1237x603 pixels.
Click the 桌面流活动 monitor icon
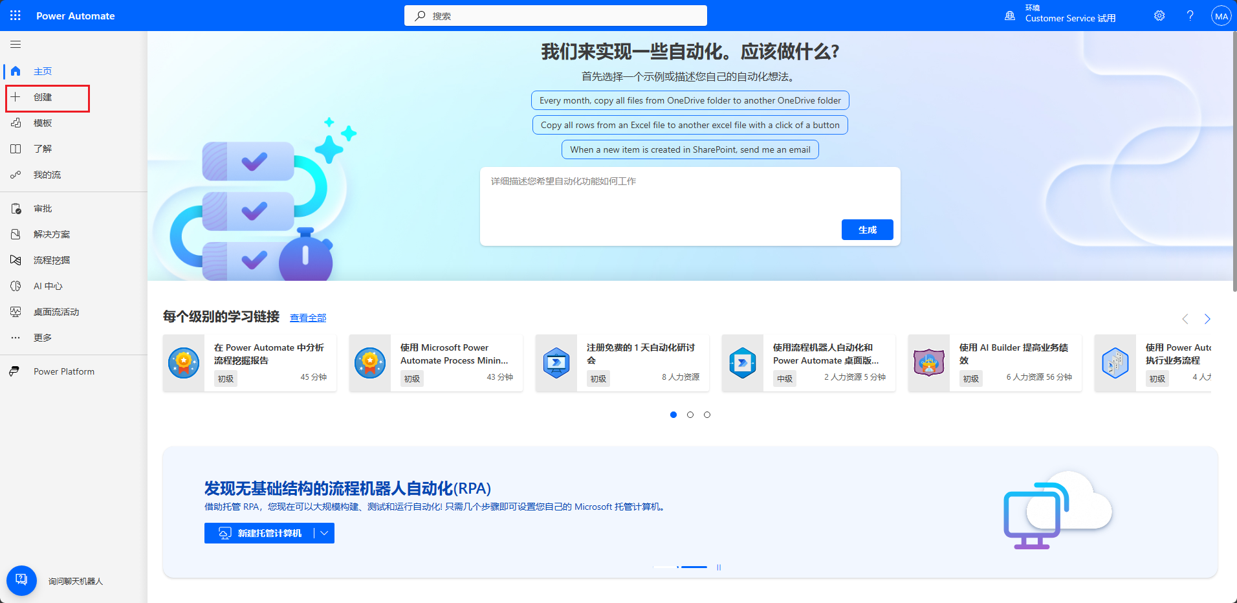click(16, 312)
